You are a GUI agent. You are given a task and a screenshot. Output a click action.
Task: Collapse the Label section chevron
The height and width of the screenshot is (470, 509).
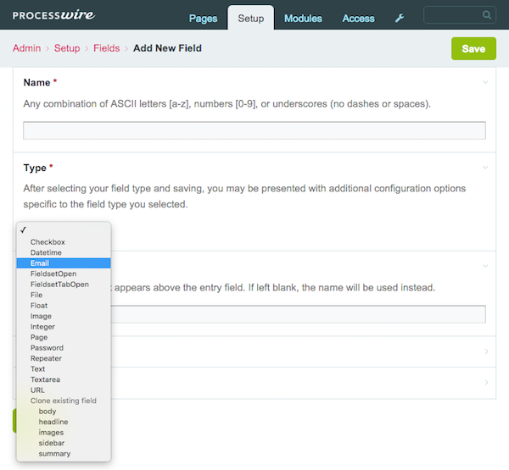point(485,266)
